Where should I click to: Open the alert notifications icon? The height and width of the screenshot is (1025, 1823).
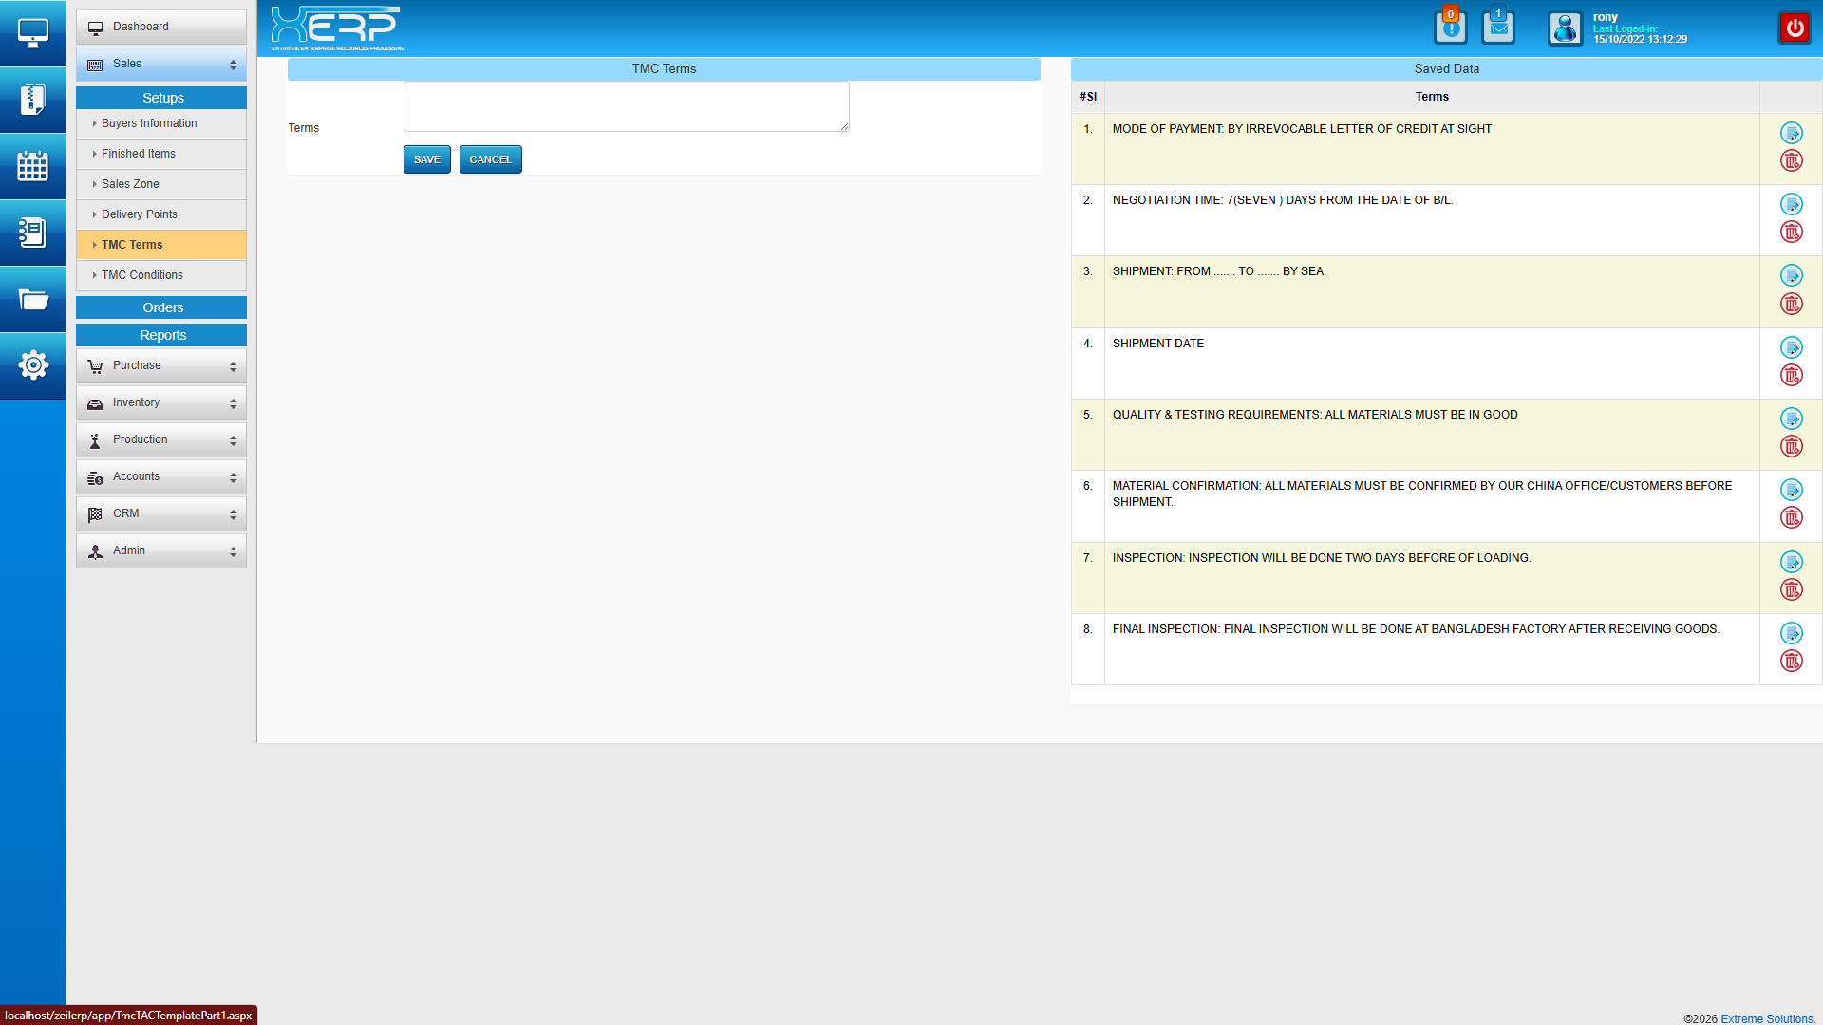click(x=1450, y=28)
